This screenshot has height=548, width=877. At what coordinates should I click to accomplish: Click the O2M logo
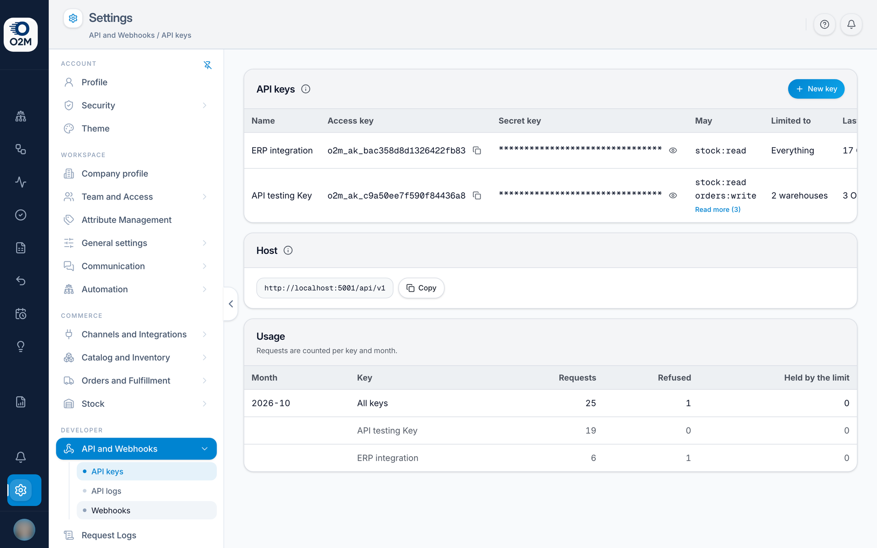click(21, 35)
